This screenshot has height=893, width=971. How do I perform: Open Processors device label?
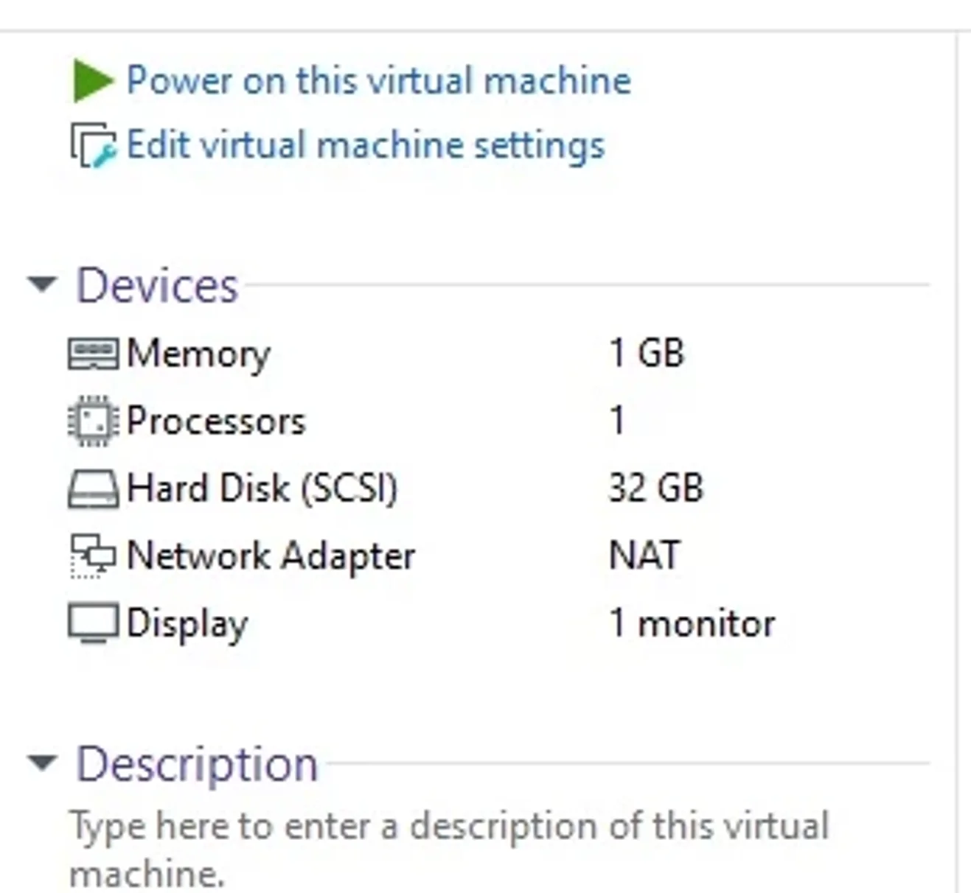tap(216, 421)
